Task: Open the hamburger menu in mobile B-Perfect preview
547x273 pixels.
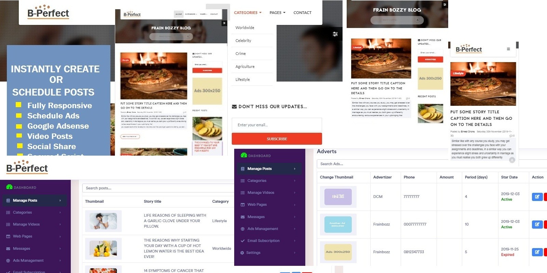Action: (x=508, y=49)
